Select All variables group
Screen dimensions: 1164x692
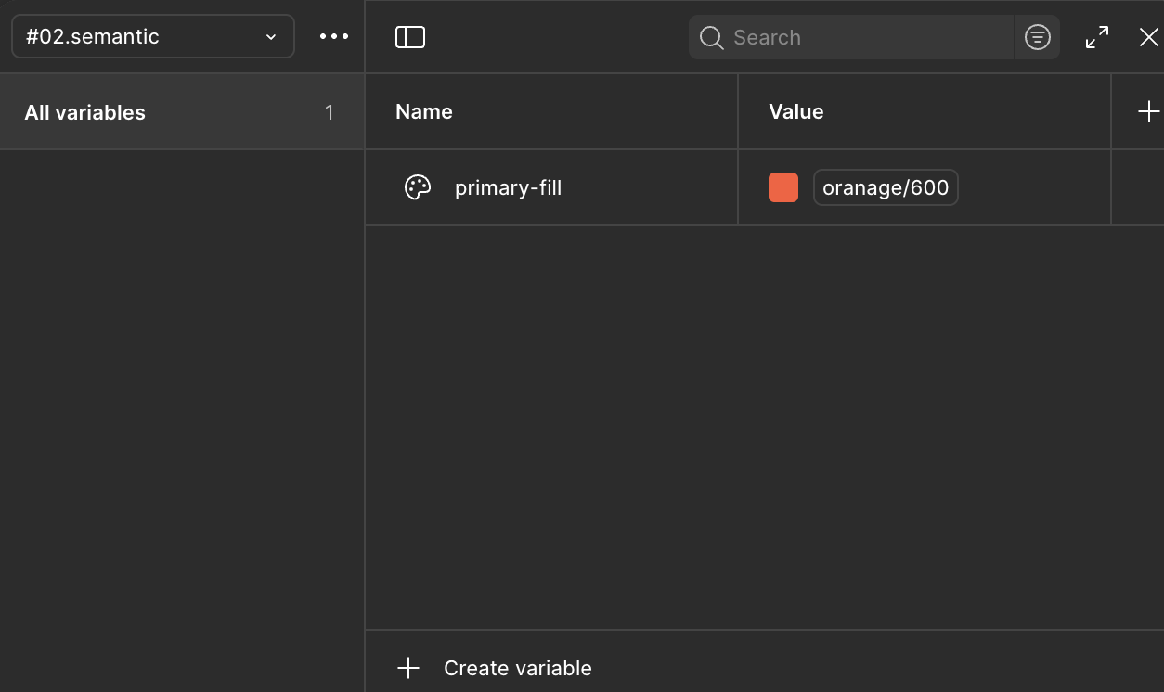coord(85,112)
